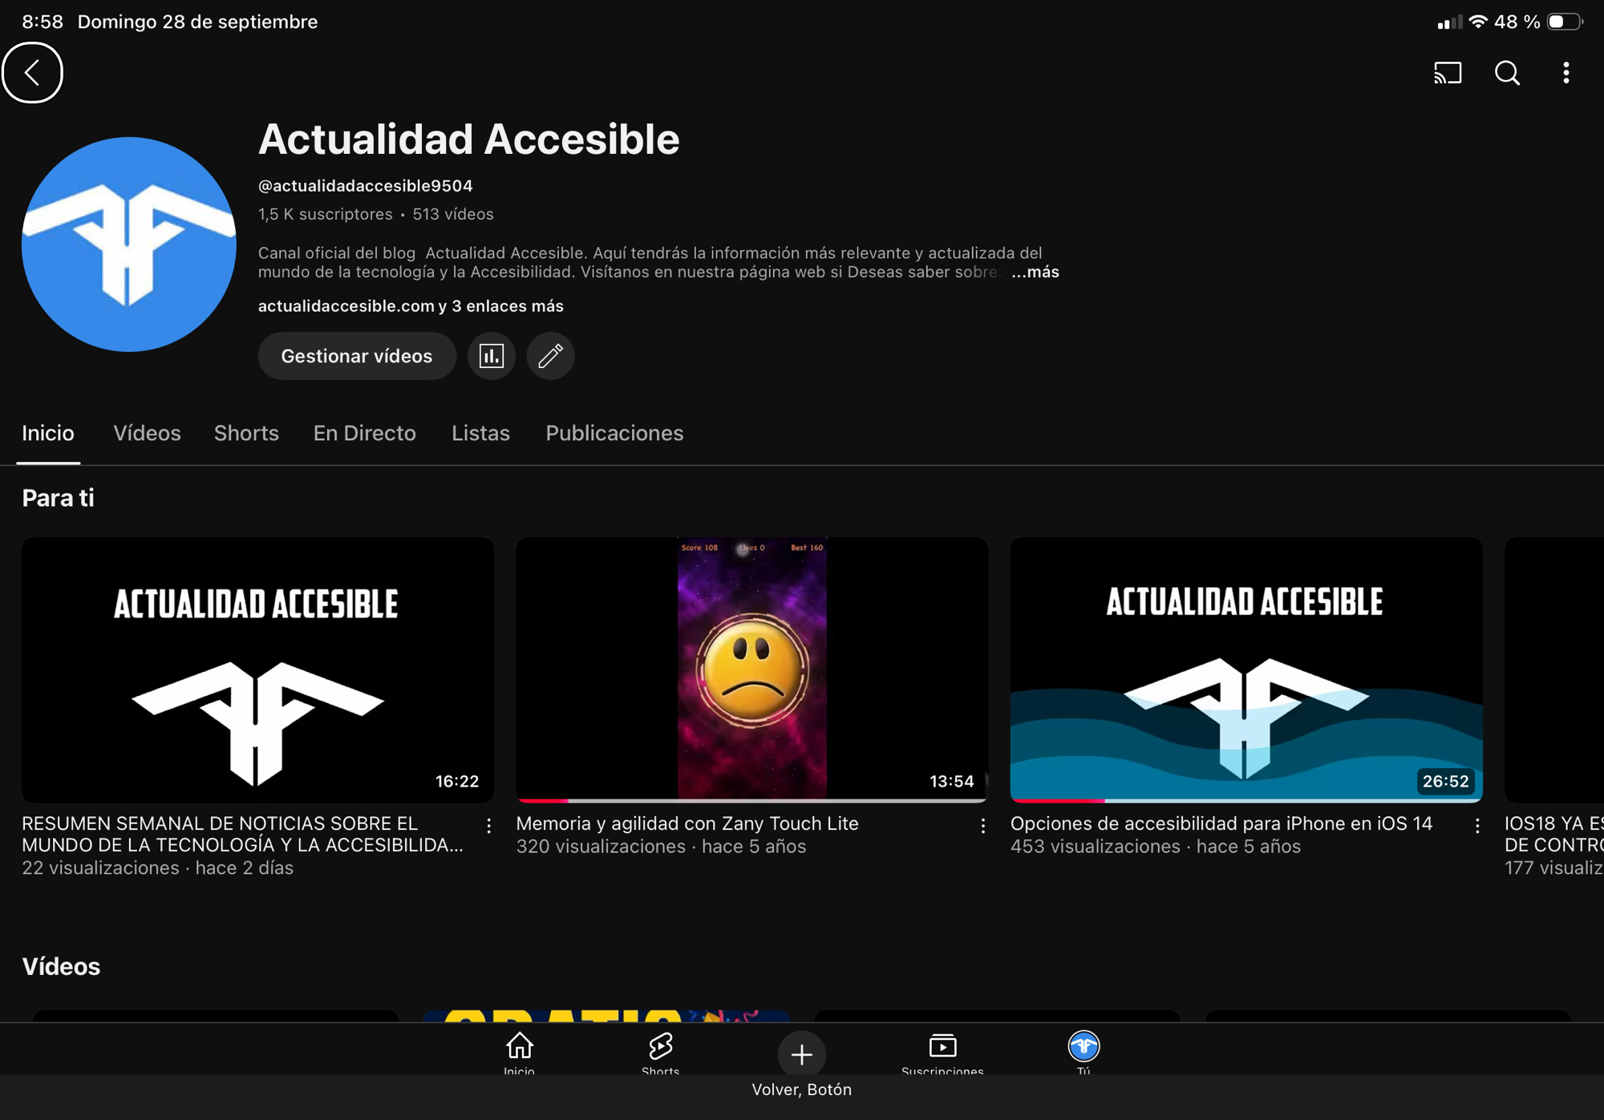Viewport: 1604px width, 1120px height.
Task: Open the search magnifier icon
Action: point(1507,73)
